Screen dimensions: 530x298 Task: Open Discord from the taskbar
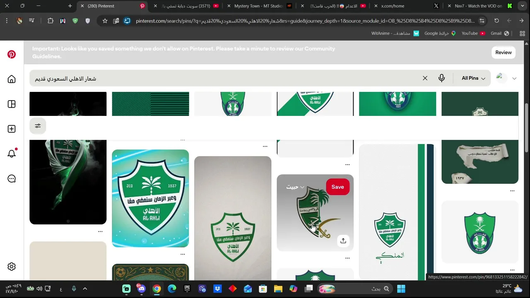(x=142, y=288)
